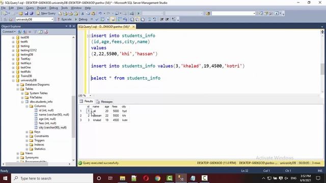The image size is (326, 183).
Task: Click Display Estimated Execution Plan icon
Action: point(102,19)
